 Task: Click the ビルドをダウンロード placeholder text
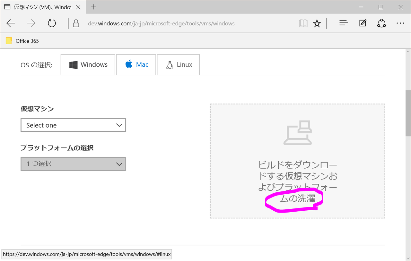click(x=298, y=182)
